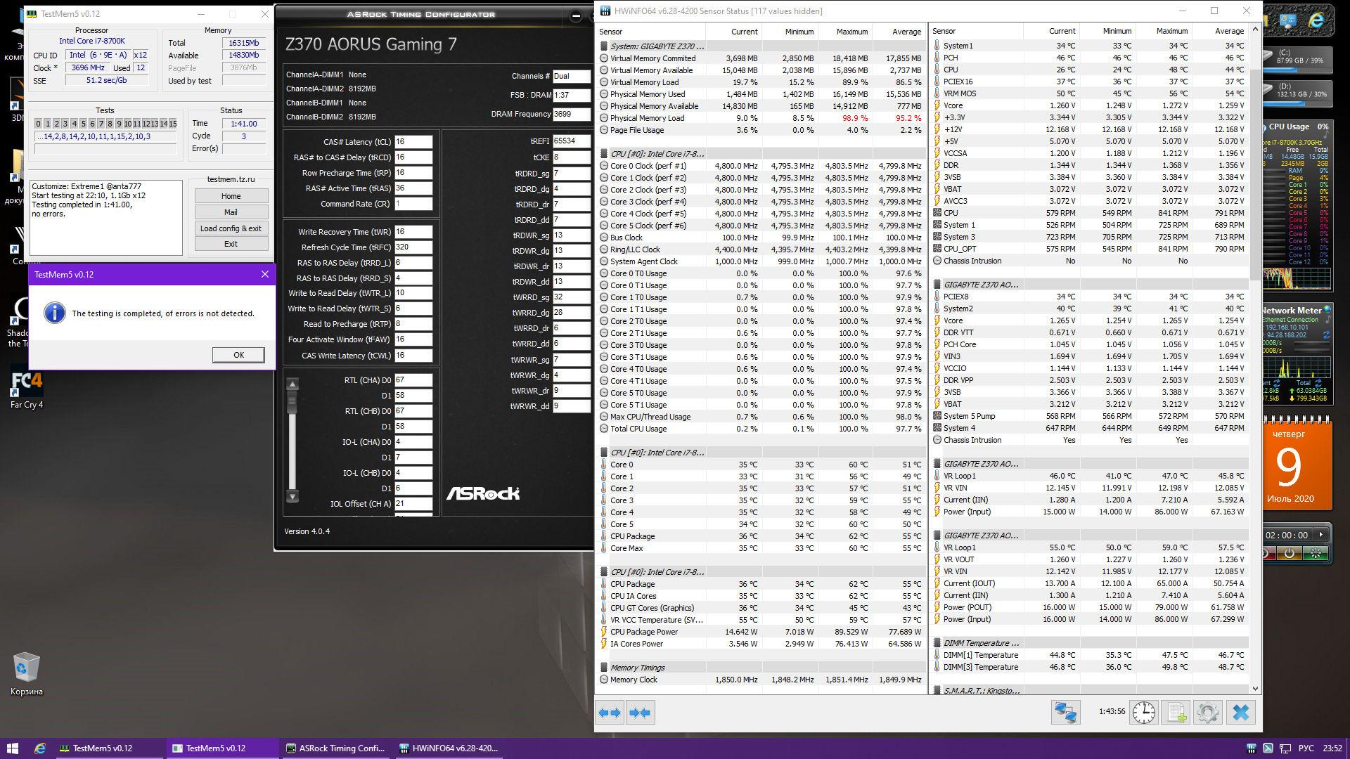This screenshot has height=759, width=1350.
Task: Switch to HWiNFO64 taskbar item
Action: [449, 748]
